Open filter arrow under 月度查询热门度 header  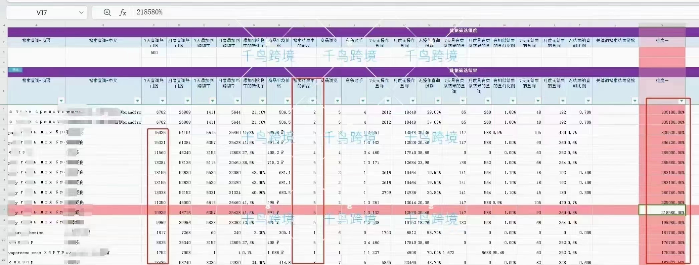click(187, 101)
